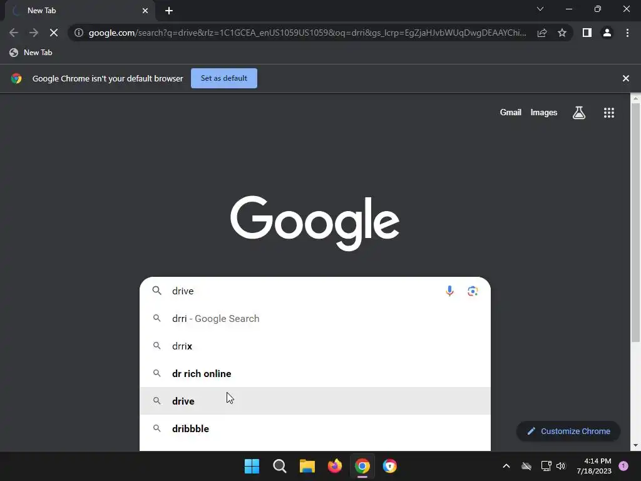This screenshot has width=641, height=481.
Task: Open a new tab with plus button
Action: [169, 11]
